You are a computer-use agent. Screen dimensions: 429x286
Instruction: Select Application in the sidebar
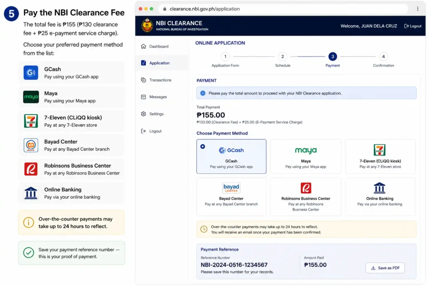click(161, 63)
